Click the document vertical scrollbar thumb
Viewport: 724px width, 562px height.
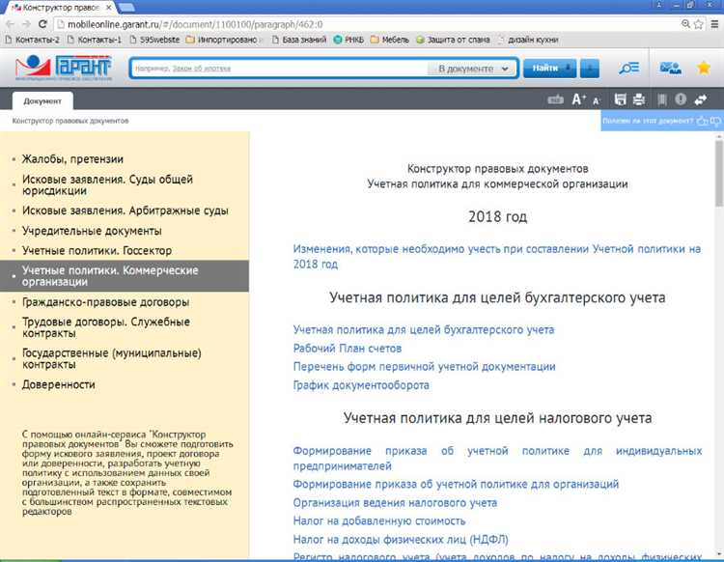click(x=719, y=174)
